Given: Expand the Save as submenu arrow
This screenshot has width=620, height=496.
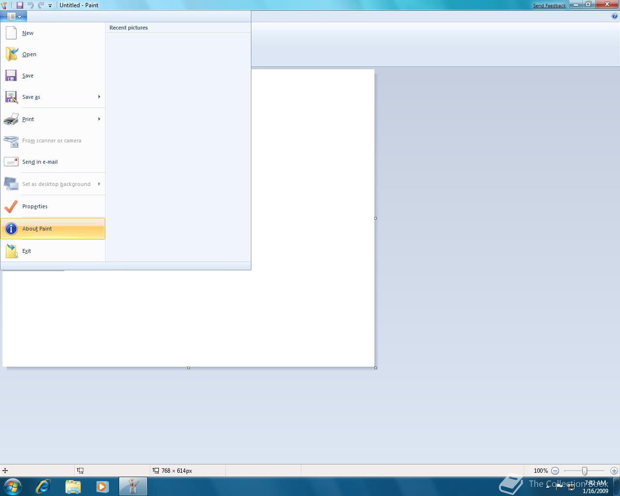Looking at the screenshot, I should (x=99, y=97).
